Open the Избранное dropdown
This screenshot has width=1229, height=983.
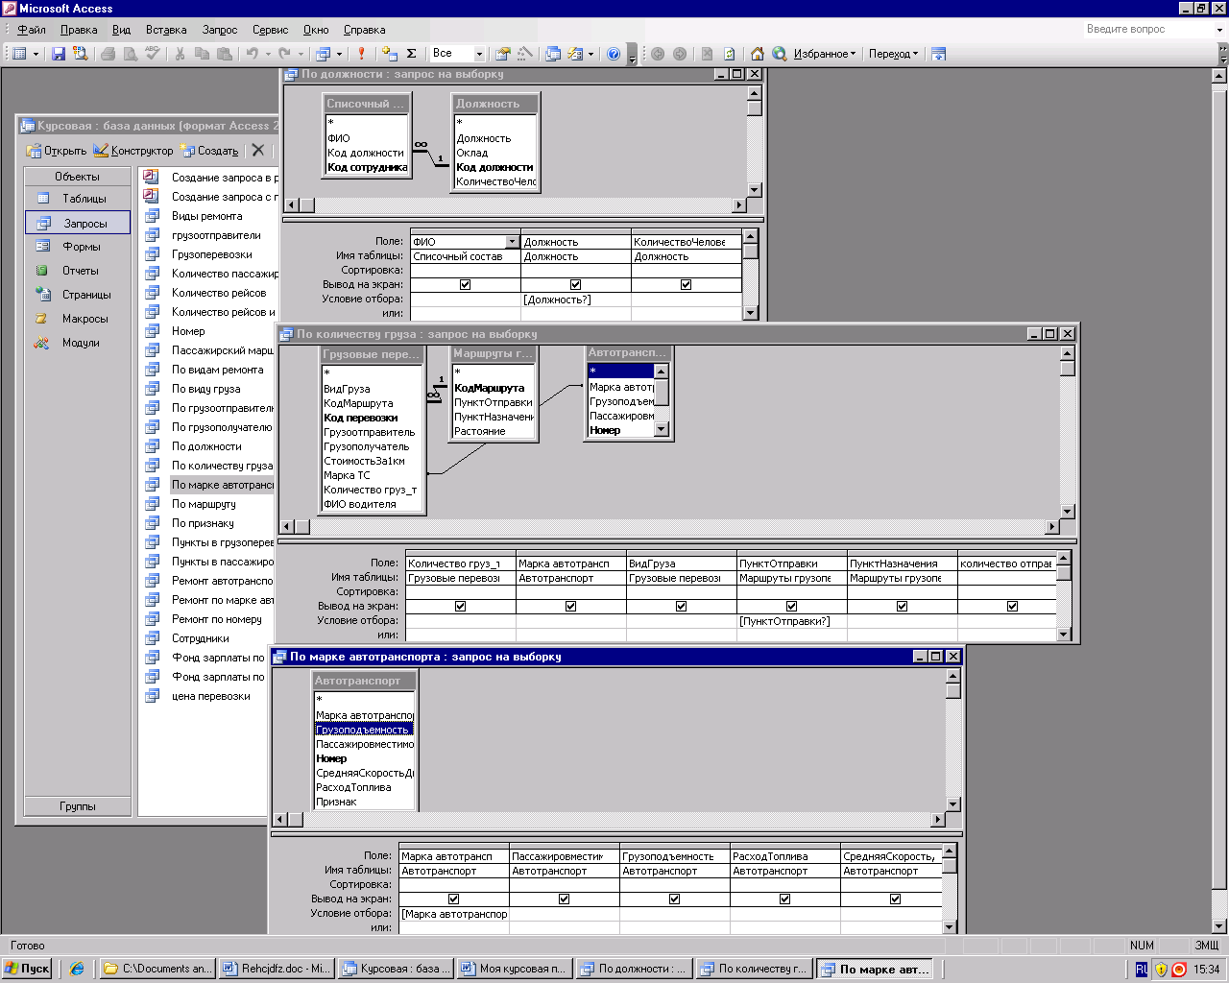(824, 54)
